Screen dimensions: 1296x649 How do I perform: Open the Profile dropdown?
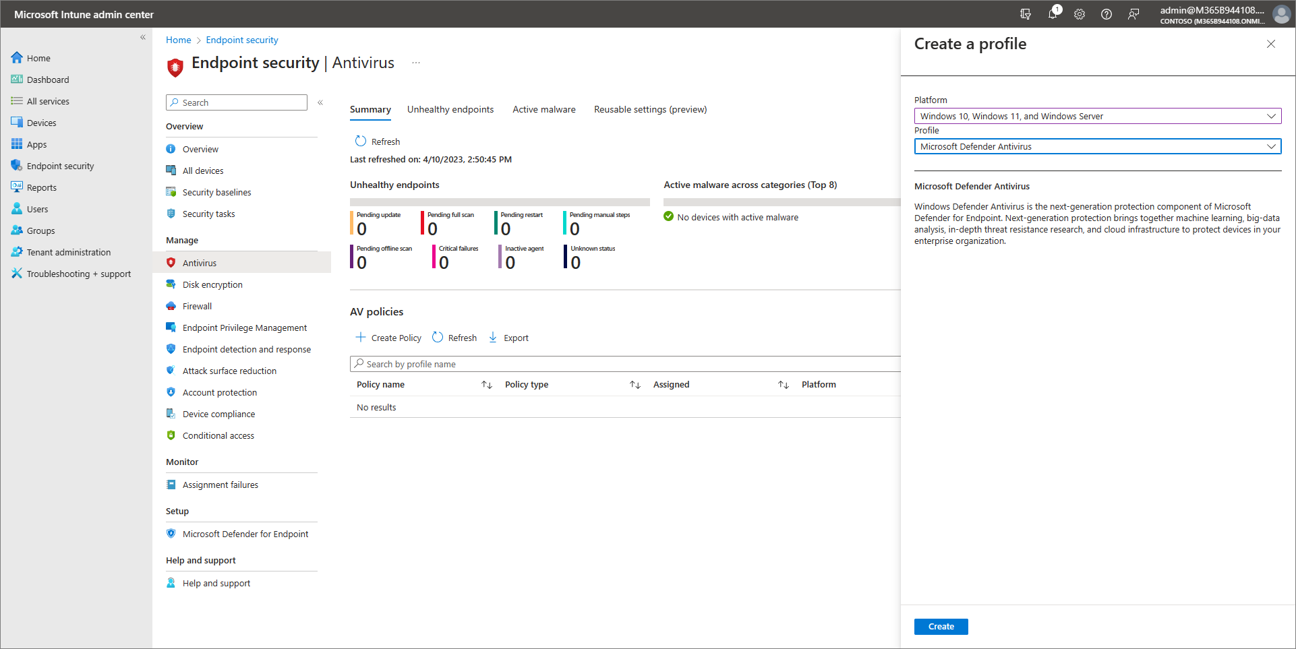[1097, 146]
